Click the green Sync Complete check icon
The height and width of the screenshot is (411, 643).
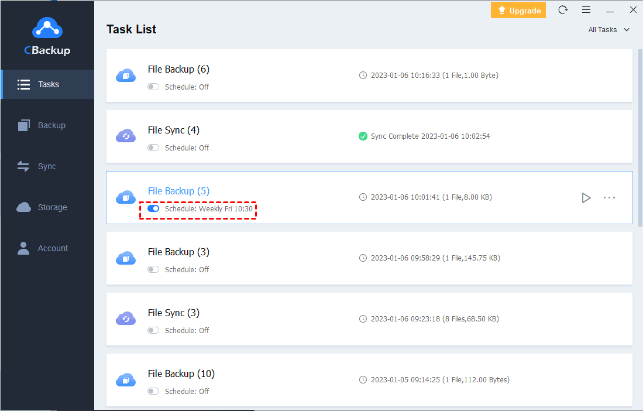[x=363, y=136]
